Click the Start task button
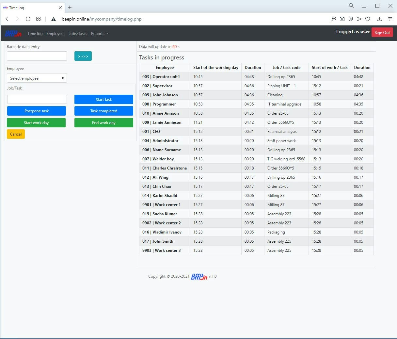This screenshot has width=397, height=339. point(104,100)
